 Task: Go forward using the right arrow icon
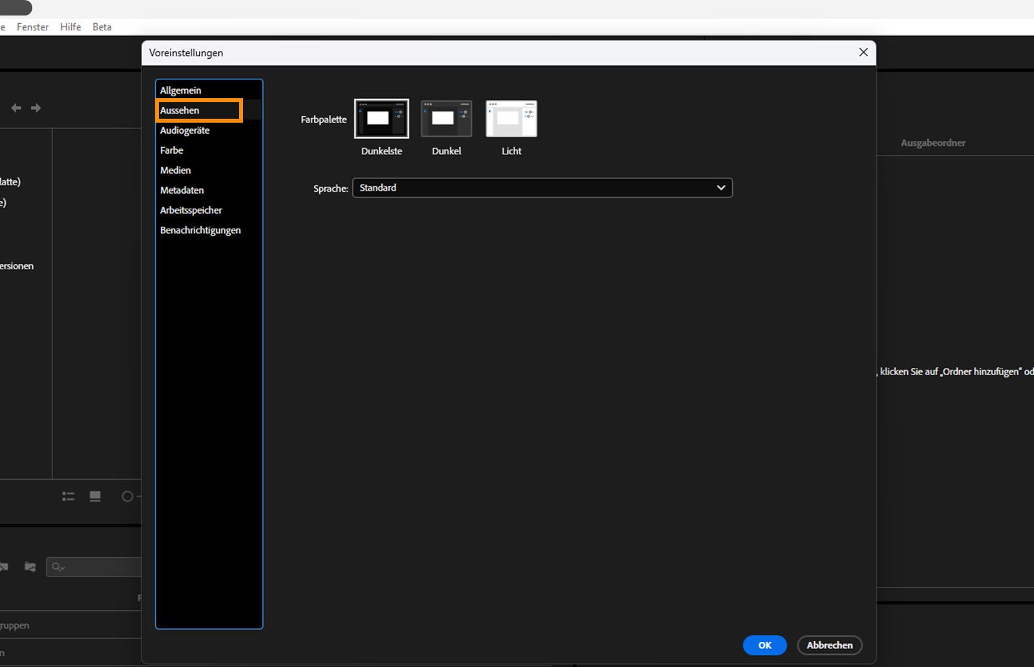36,108
